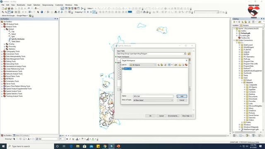Click the browse folder icon next to Input Table
The height and width of the screenshot is (149, 265).
(189, 53)
